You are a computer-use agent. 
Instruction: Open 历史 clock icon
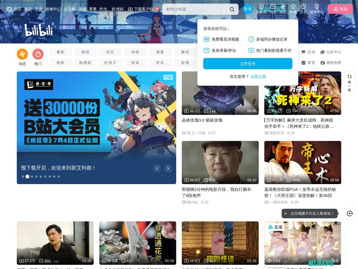pos(303,6)
